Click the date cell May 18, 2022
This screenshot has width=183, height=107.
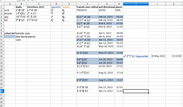[x=107, y=46]
